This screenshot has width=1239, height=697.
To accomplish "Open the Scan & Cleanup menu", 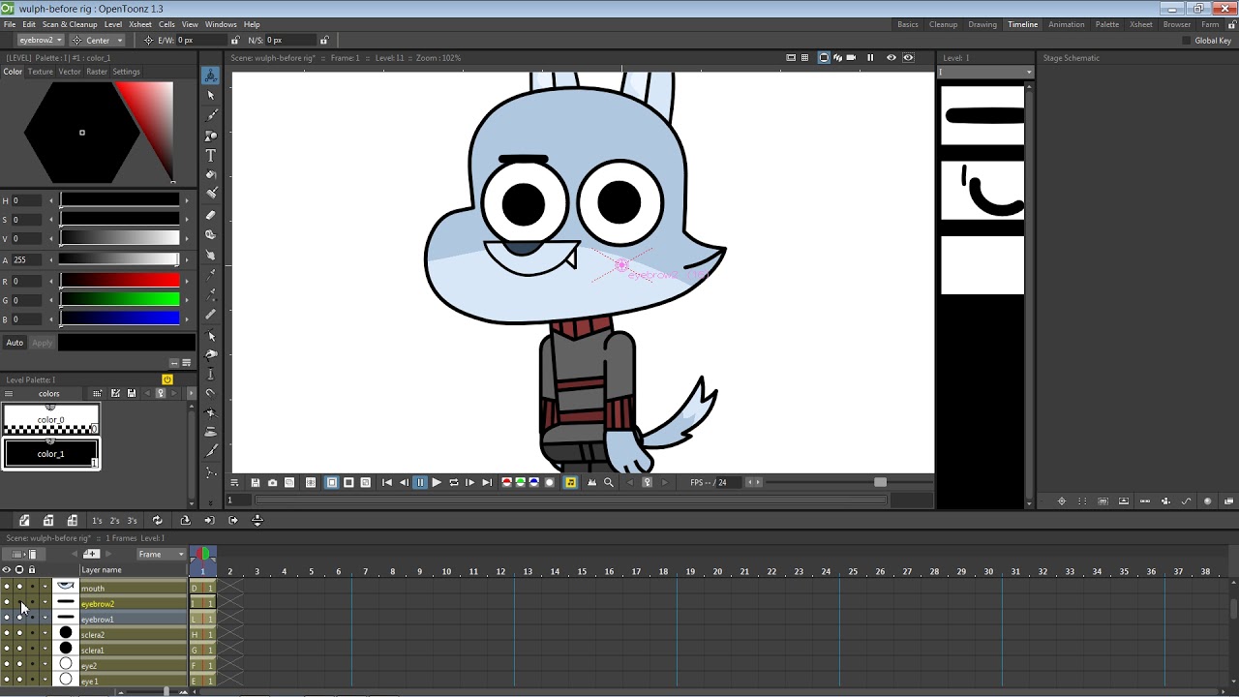I will [70, 24].
